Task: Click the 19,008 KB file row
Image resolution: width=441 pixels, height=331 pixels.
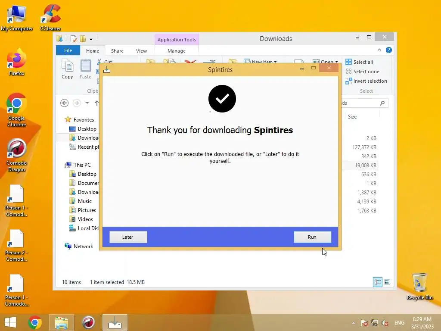Action: 360,165
